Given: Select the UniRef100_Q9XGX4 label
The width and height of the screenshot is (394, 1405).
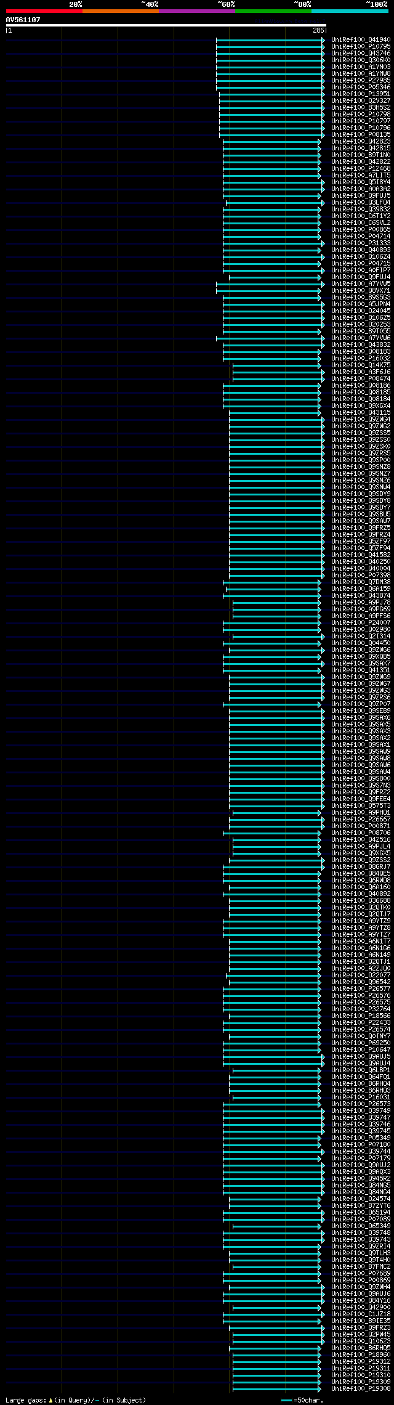Looking at the screenshot, I should (361, 405).
